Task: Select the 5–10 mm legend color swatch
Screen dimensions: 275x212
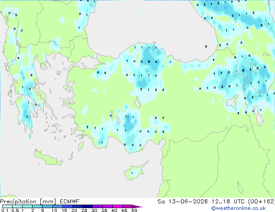Action: click(x=48, y=206)
